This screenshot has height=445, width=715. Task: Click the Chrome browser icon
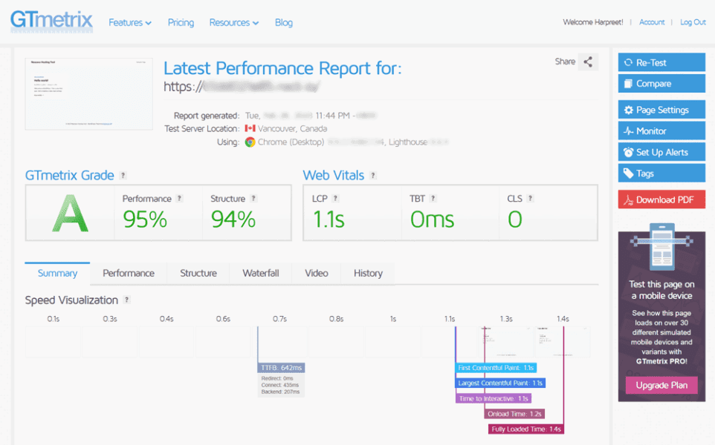[x=250, y=142]
